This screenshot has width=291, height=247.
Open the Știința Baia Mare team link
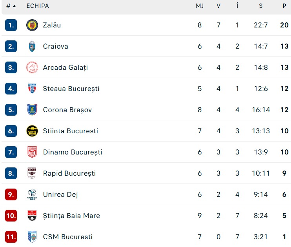coord(71,216)
